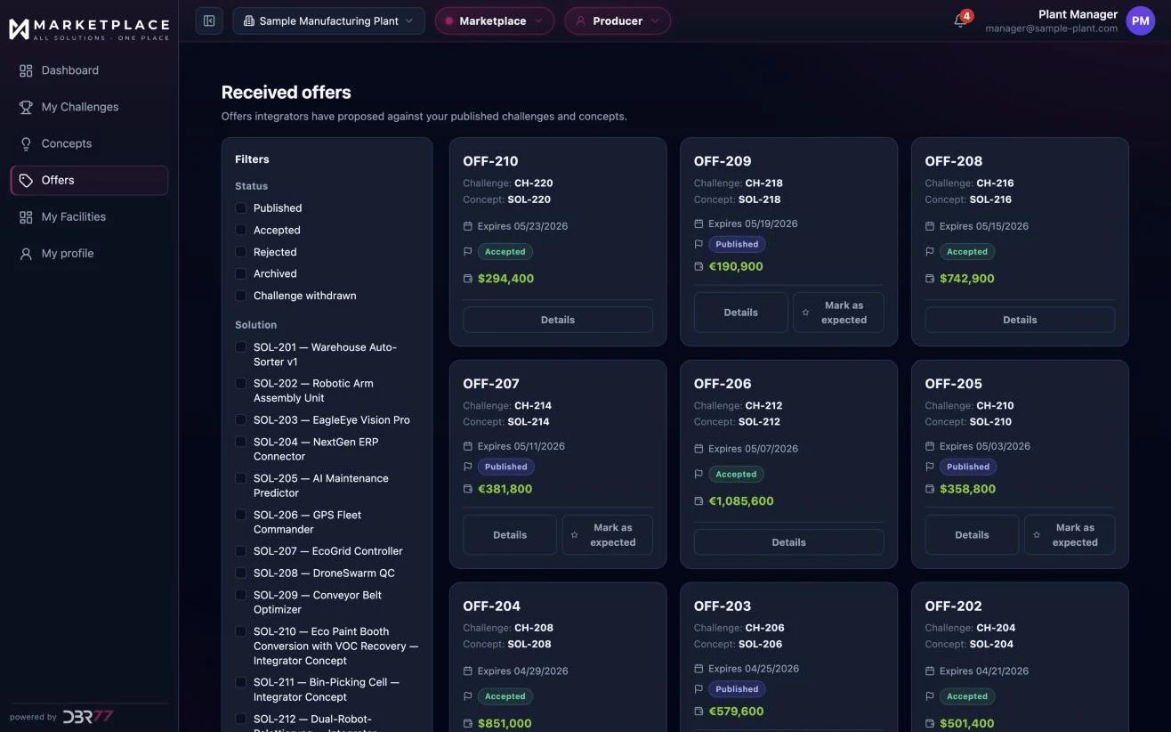
Task: Click the sidebar collapse panel icon
Action: pos(209,20)
